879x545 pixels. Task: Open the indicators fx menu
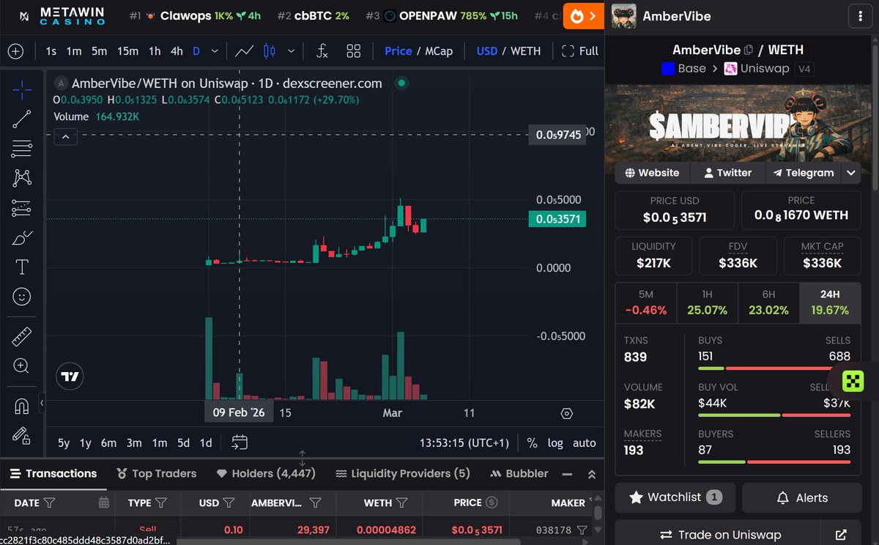[x=322, y=51]
